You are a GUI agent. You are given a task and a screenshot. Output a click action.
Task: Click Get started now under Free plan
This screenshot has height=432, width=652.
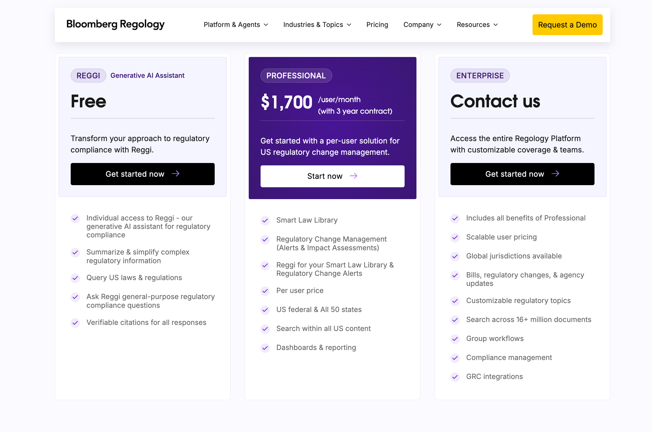click(x=142, y=174)
